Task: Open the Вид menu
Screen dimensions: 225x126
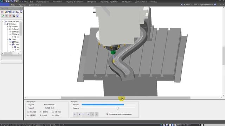Action: 32,2
